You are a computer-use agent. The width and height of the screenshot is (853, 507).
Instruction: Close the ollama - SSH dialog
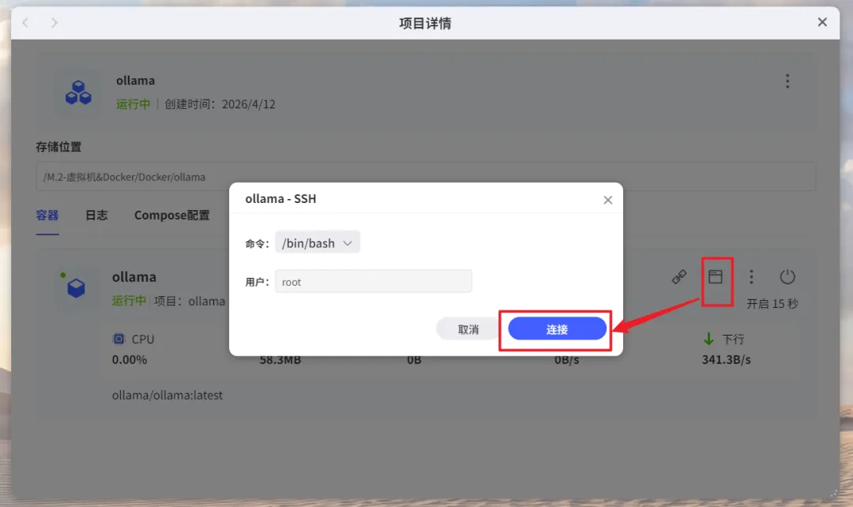[x=607, y=200]
